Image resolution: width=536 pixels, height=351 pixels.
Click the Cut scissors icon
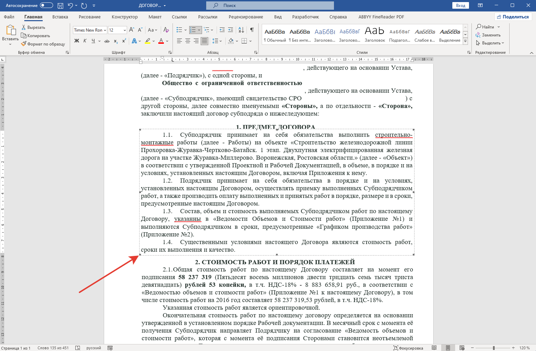pos(24,27)
